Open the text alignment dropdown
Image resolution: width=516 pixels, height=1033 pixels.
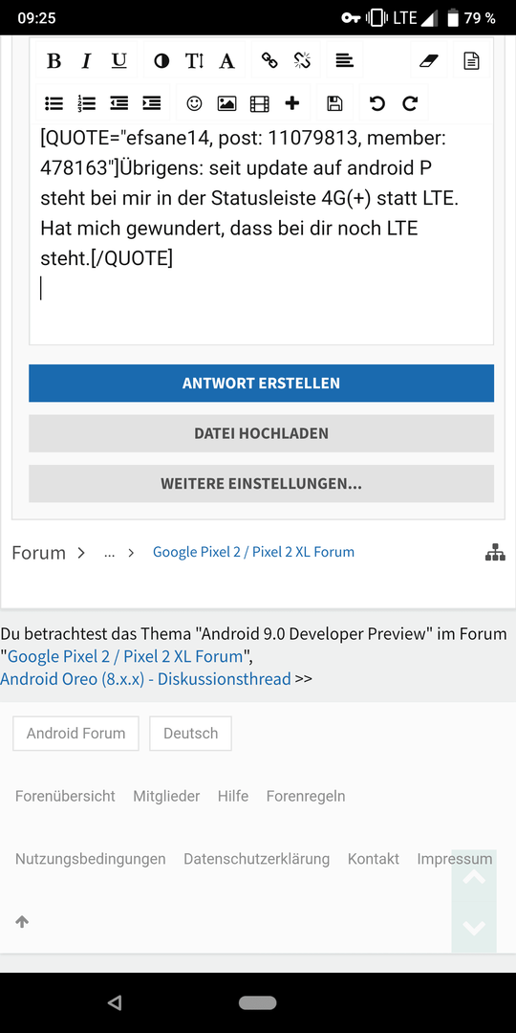[344, 61]
